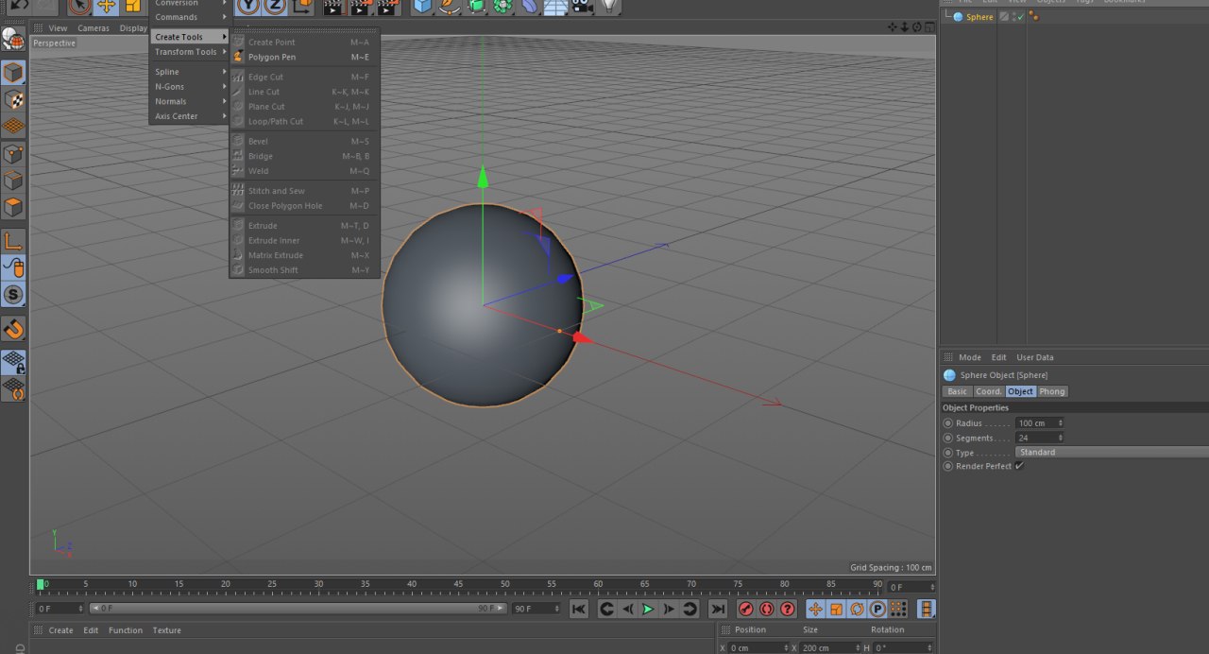
Task: Select Sphere in the Object Manager
Action: tap(979, 17)
